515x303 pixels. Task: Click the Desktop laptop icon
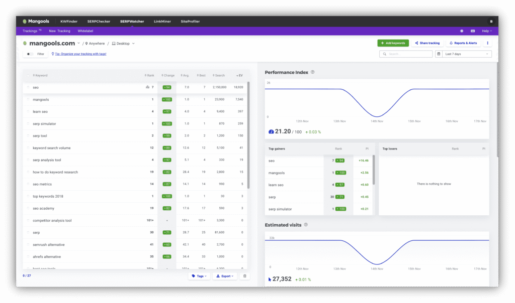click(x=114, y=43)
